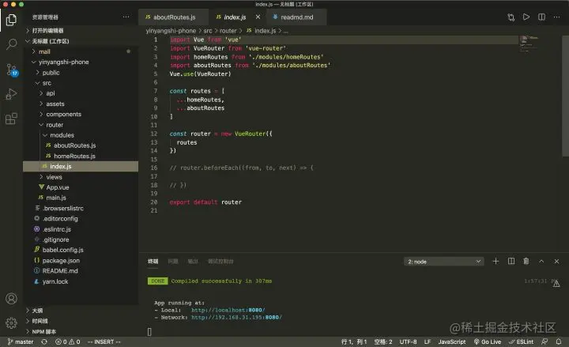Maximize the terminal panel with chevron up
The height and width of the screenshot is (347, 569).
pos(541,262)
